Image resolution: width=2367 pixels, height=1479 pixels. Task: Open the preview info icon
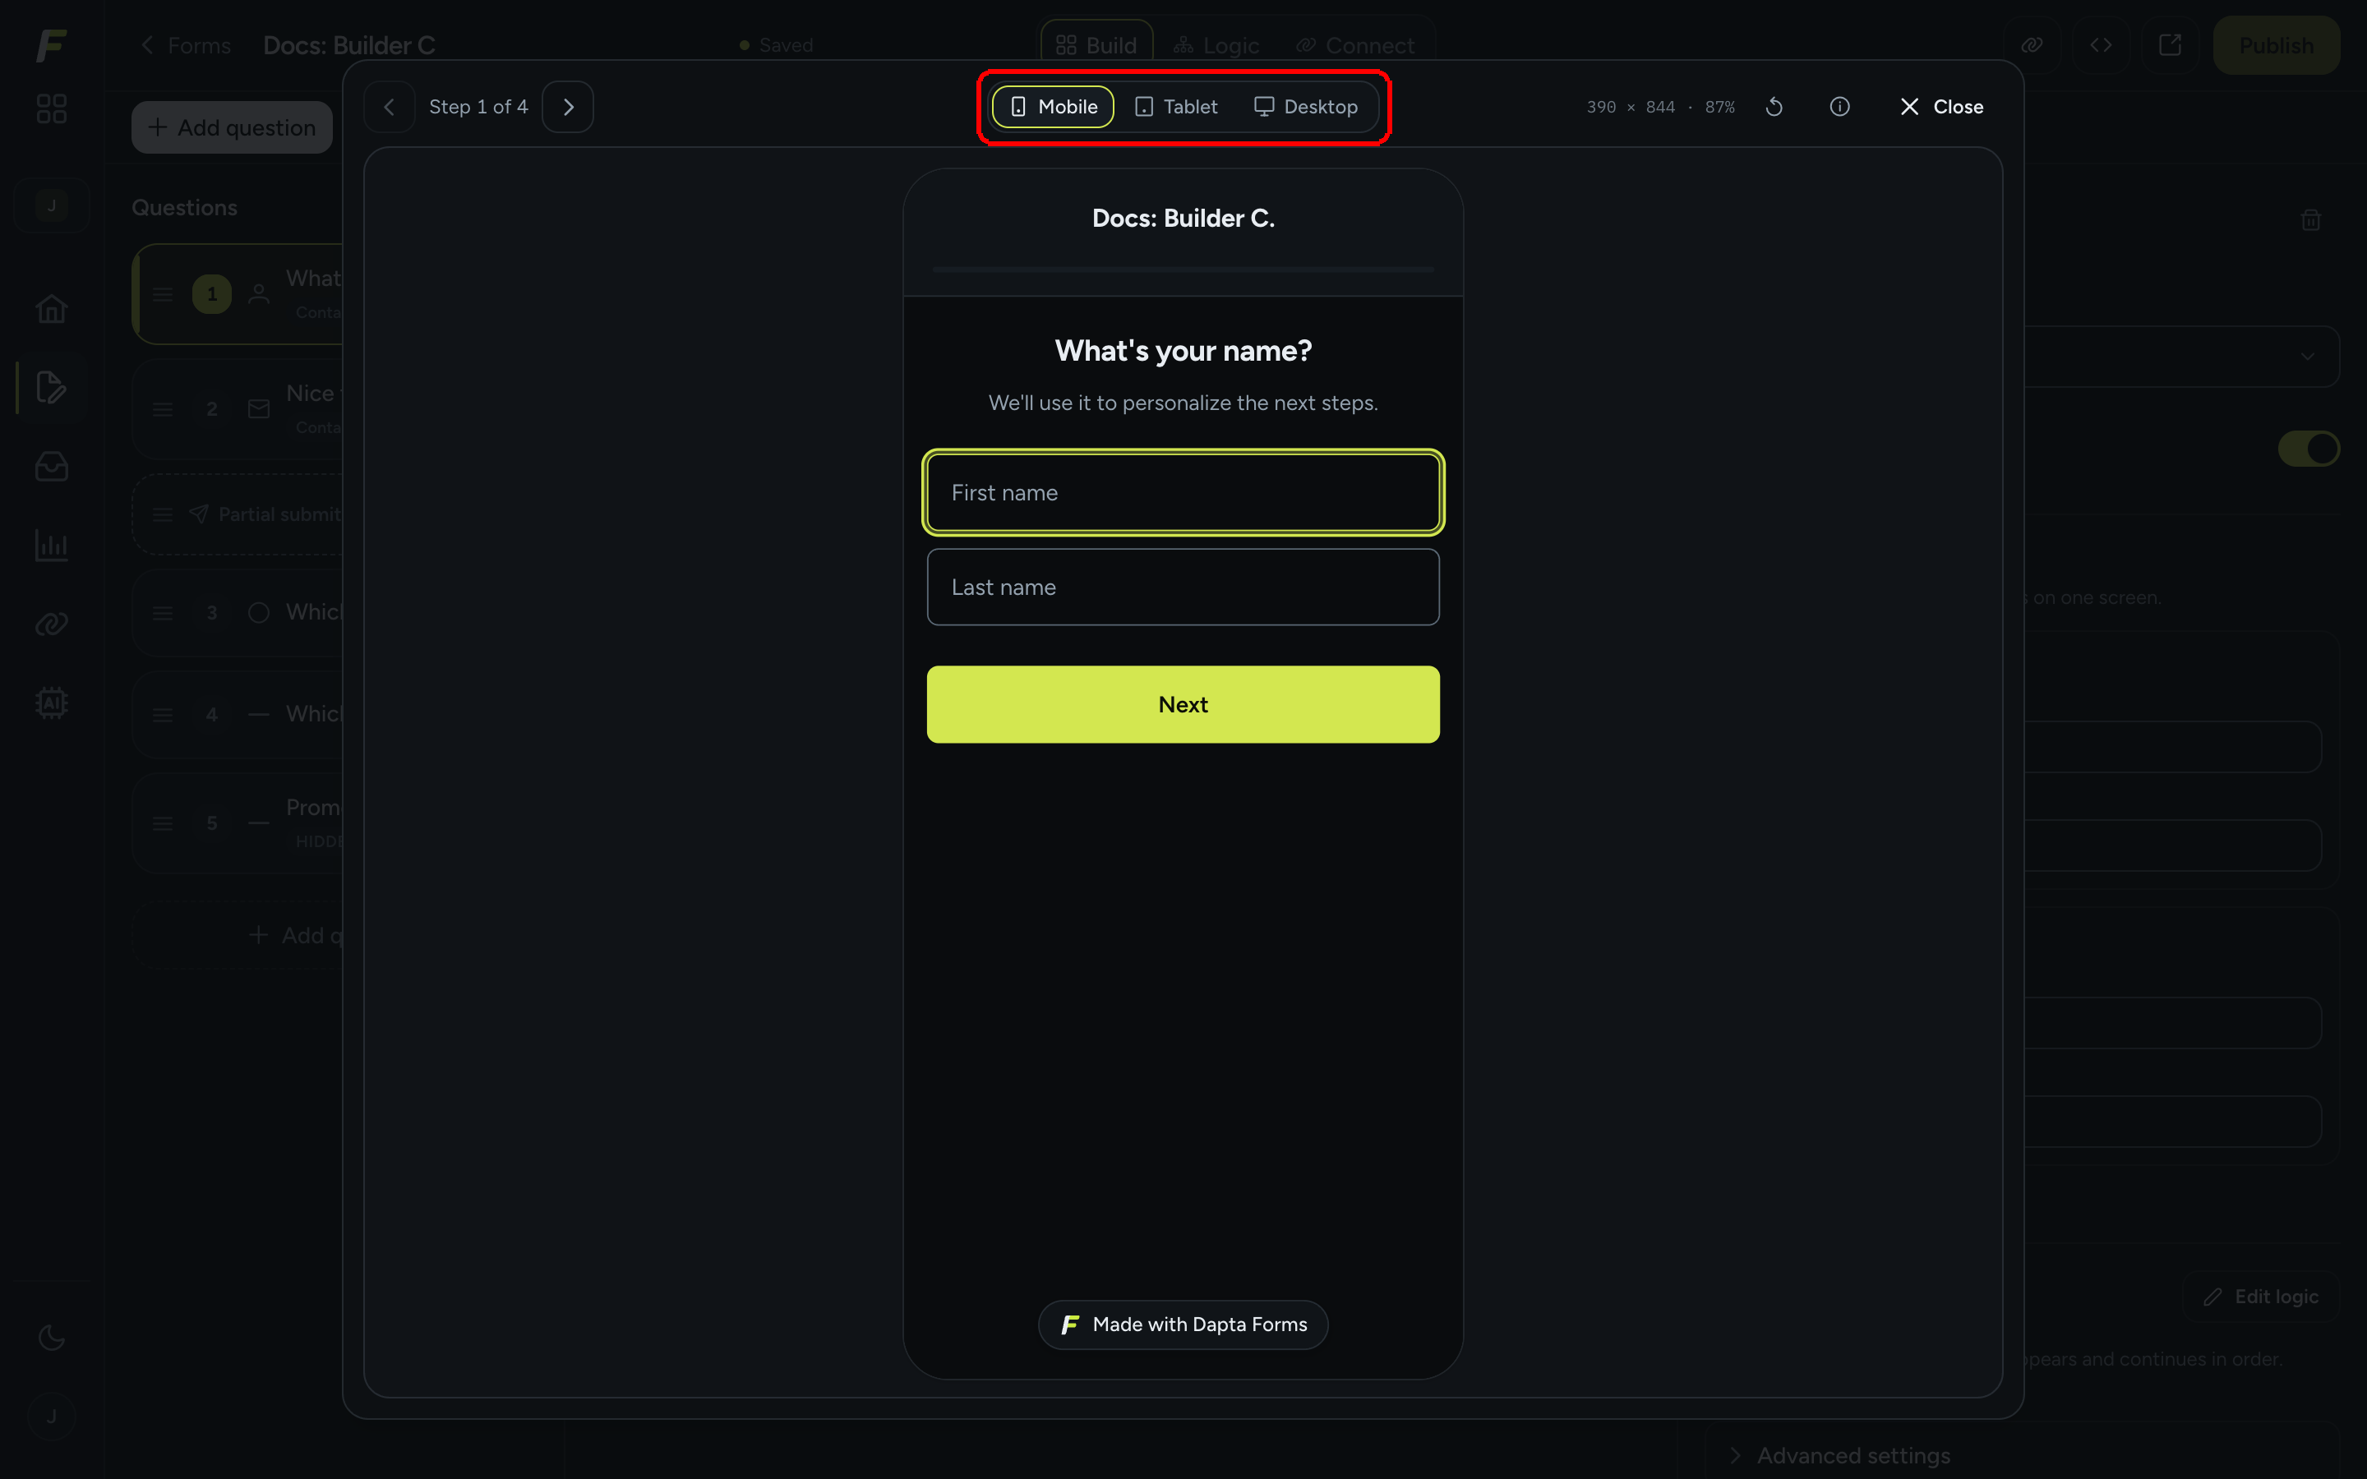1840,107
